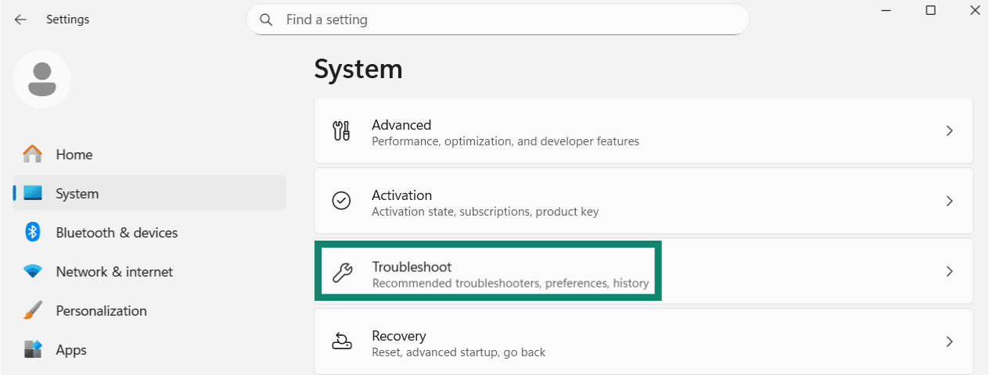The width and height of the screenshot is (989, 375).
Task: Click the Network wifi icon
Action: click(x=33, y=271)
